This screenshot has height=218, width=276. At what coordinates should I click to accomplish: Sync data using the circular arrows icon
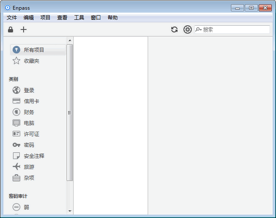pos(174,29)
